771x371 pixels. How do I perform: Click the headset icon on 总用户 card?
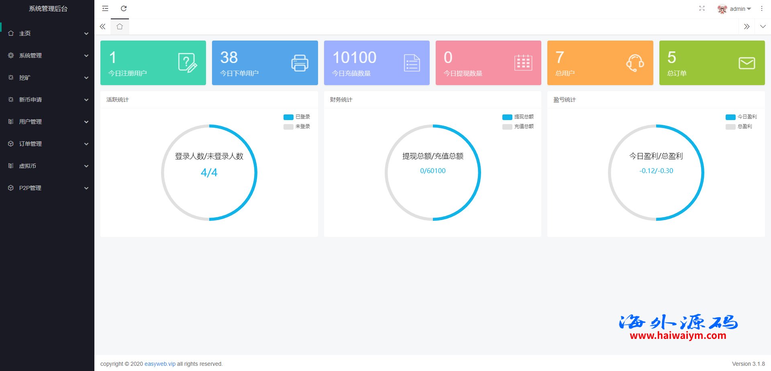635,63
